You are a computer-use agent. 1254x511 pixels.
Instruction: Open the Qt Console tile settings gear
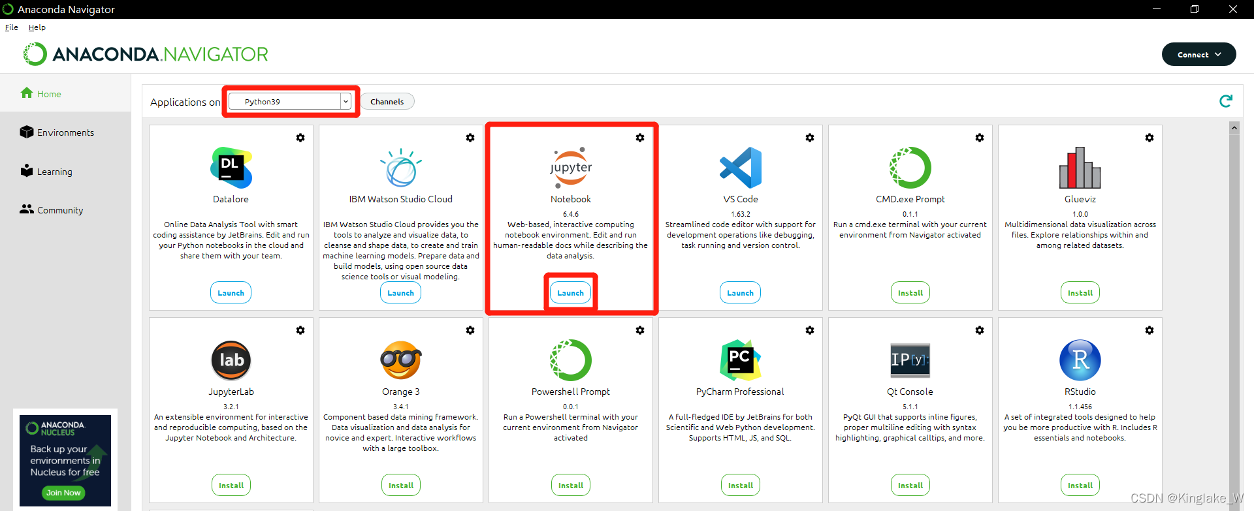(980, 330)
